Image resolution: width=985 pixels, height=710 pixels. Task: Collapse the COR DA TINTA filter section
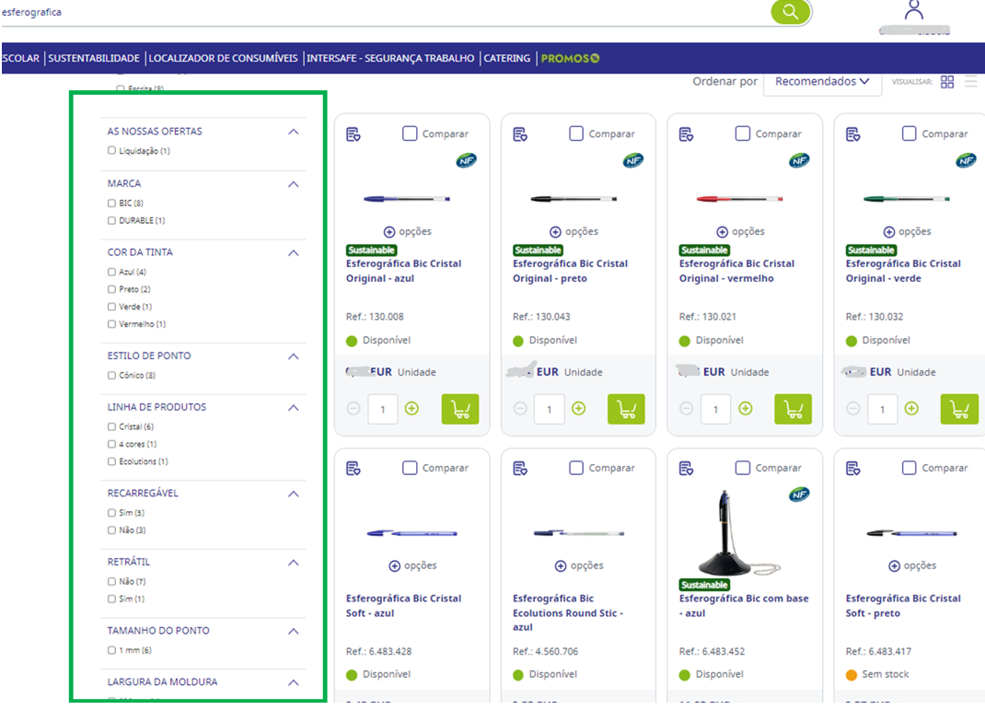click(294, 252)
